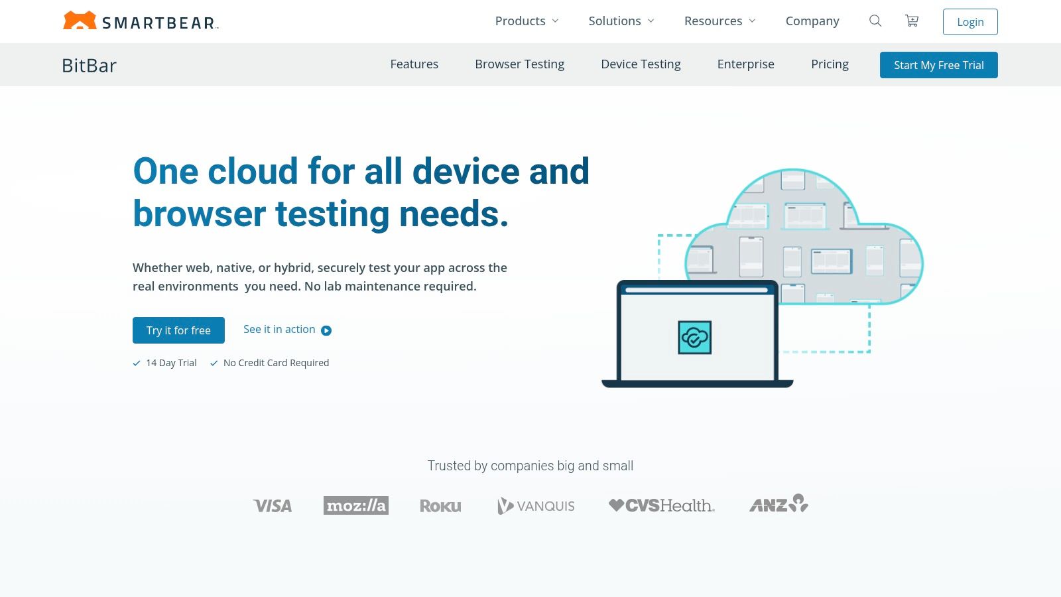Viewport: 1061px width, 597px height.
Task: Open the site search magnifier icon
Action: (x=875, y=21)
